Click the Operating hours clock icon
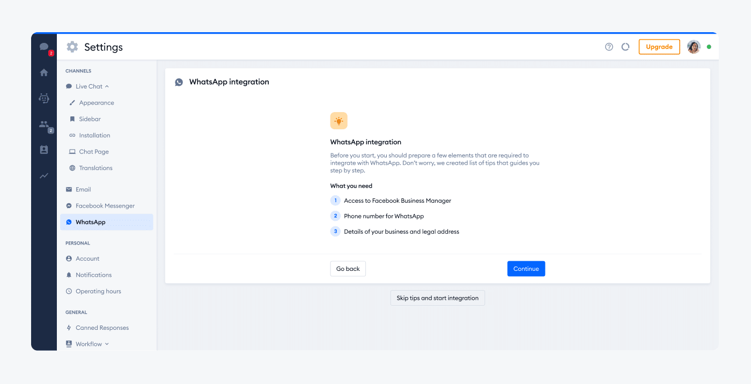 tap(69, 291)
